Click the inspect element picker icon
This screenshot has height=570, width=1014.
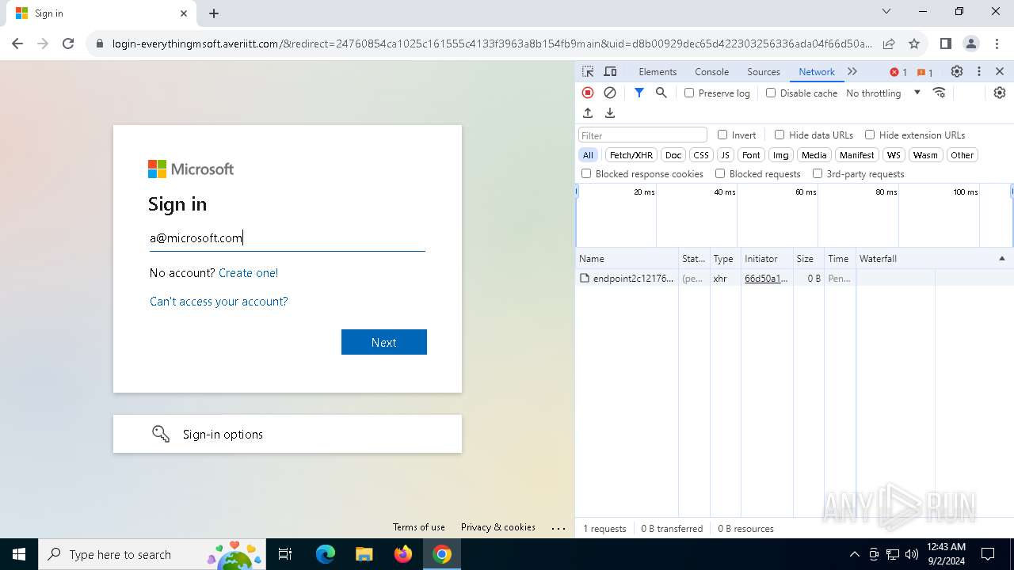point(588,71)
